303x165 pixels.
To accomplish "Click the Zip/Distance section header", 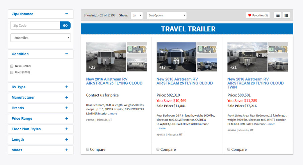I will [40, 14].
